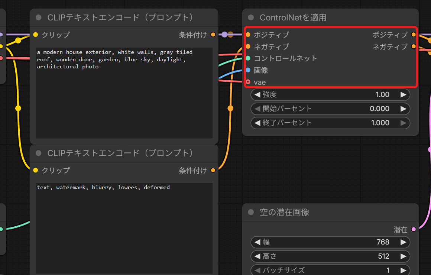Collapse the 空の潜在画像 node using its title dot

pos(251,212)
